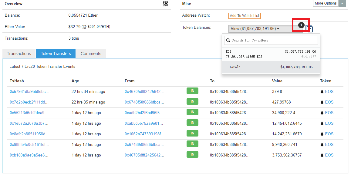Screen dimensions: 351x178
Task: Click the magnifier icon in token search
Action: point(228,41)
